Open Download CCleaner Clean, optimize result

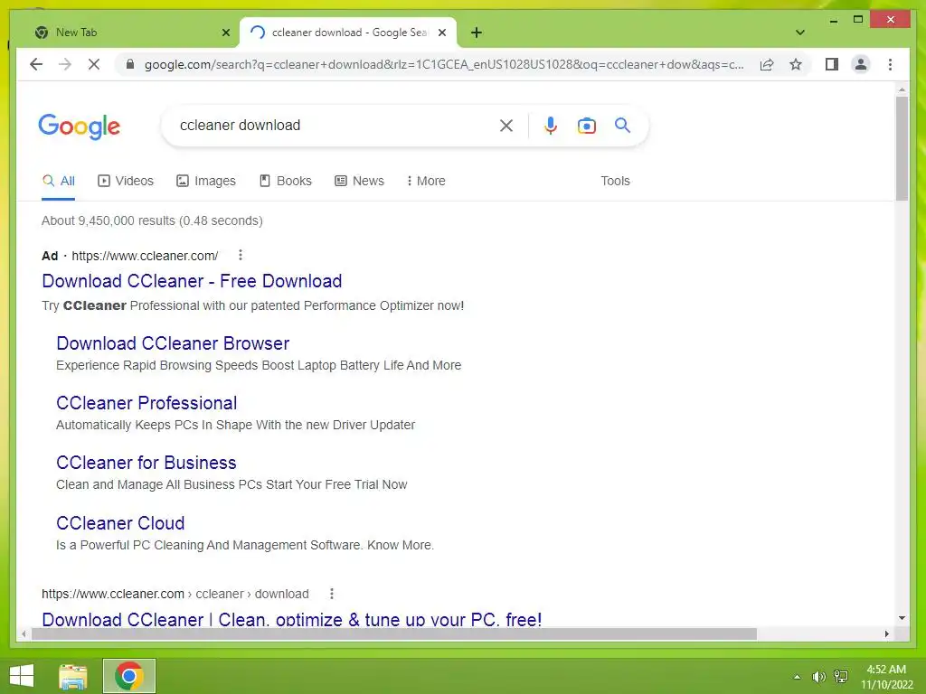pos(292,619)
